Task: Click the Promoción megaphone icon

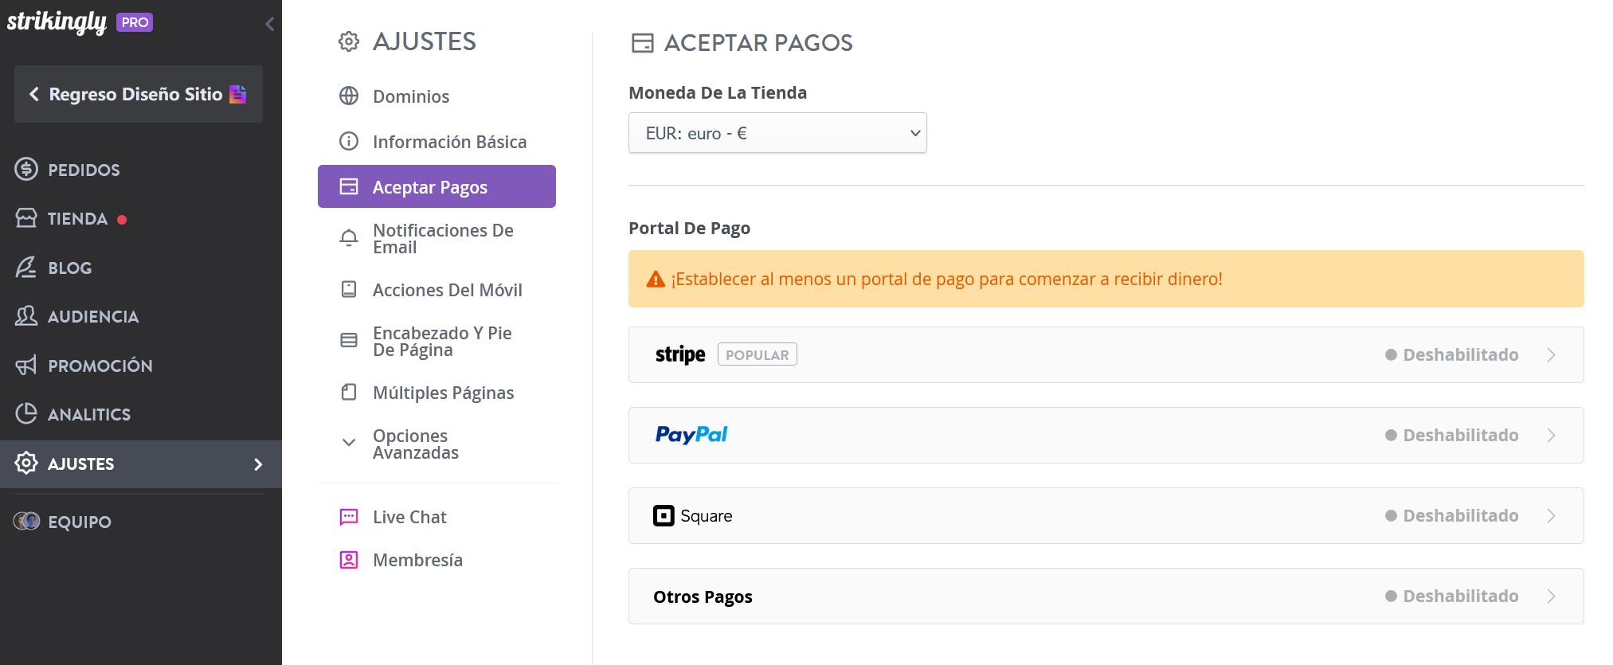Action: click(x=26, y=366)
